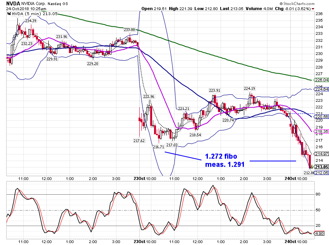Click the 217.03 price label
The image size is (329, 245).
172,145
